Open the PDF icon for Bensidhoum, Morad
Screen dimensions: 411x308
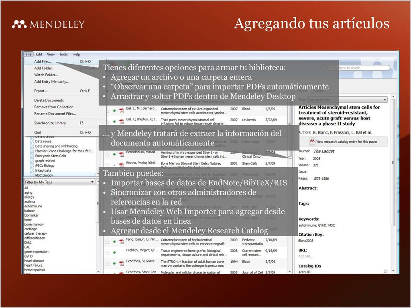click(x=122, y=154)
